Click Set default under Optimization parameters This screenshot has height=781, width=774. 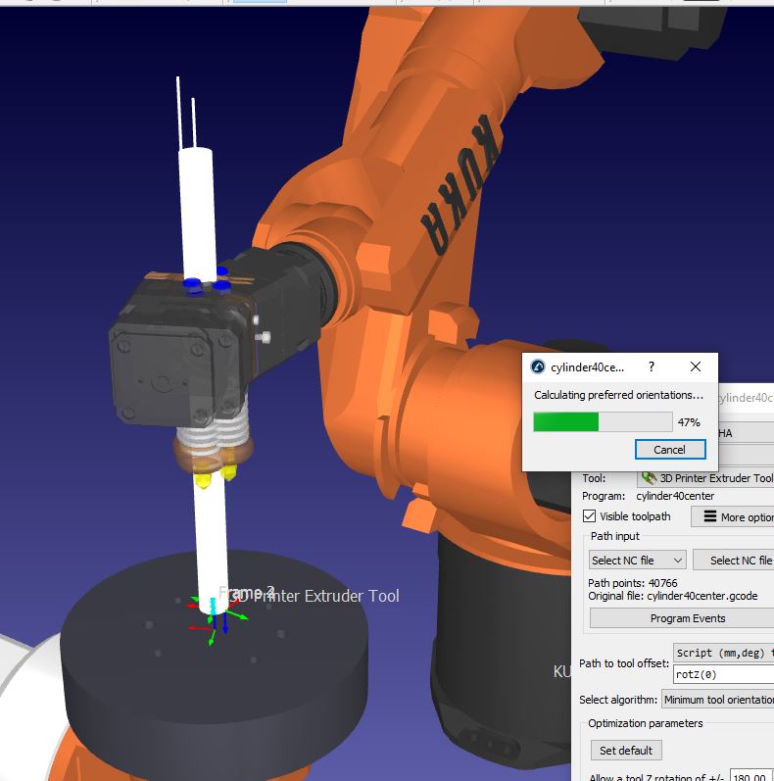pyautogui.click(x=626, y=750)
